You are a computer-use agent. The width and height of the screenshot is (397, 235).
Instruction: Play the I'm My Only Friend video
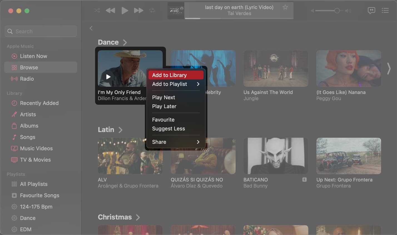tap(108, 77)
